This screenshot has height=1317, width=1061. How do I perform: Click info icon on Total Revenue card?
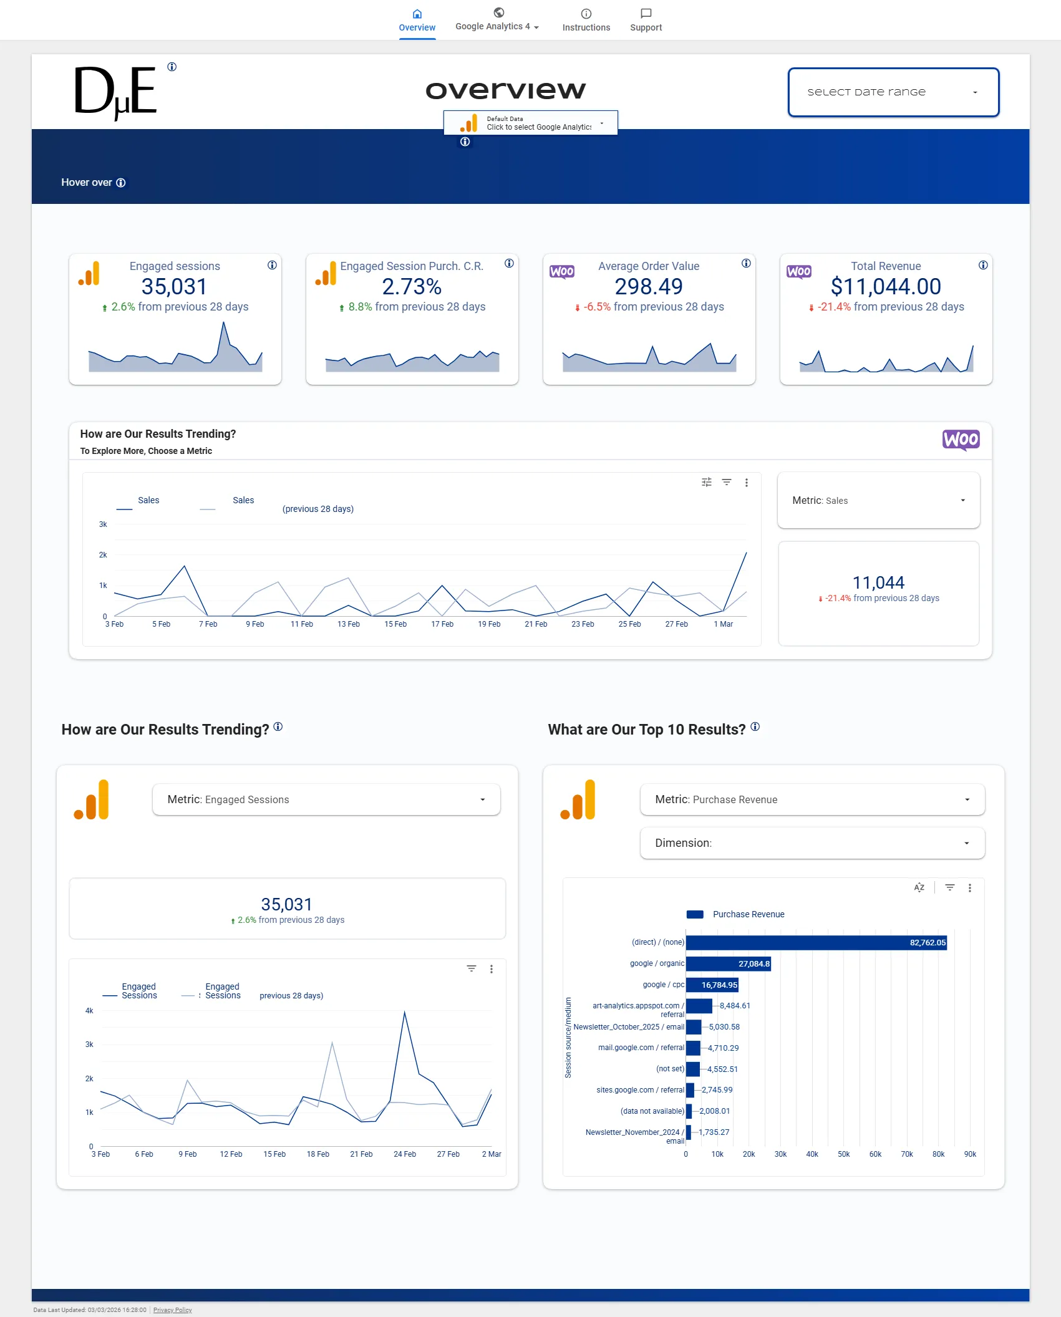point(983,265)
